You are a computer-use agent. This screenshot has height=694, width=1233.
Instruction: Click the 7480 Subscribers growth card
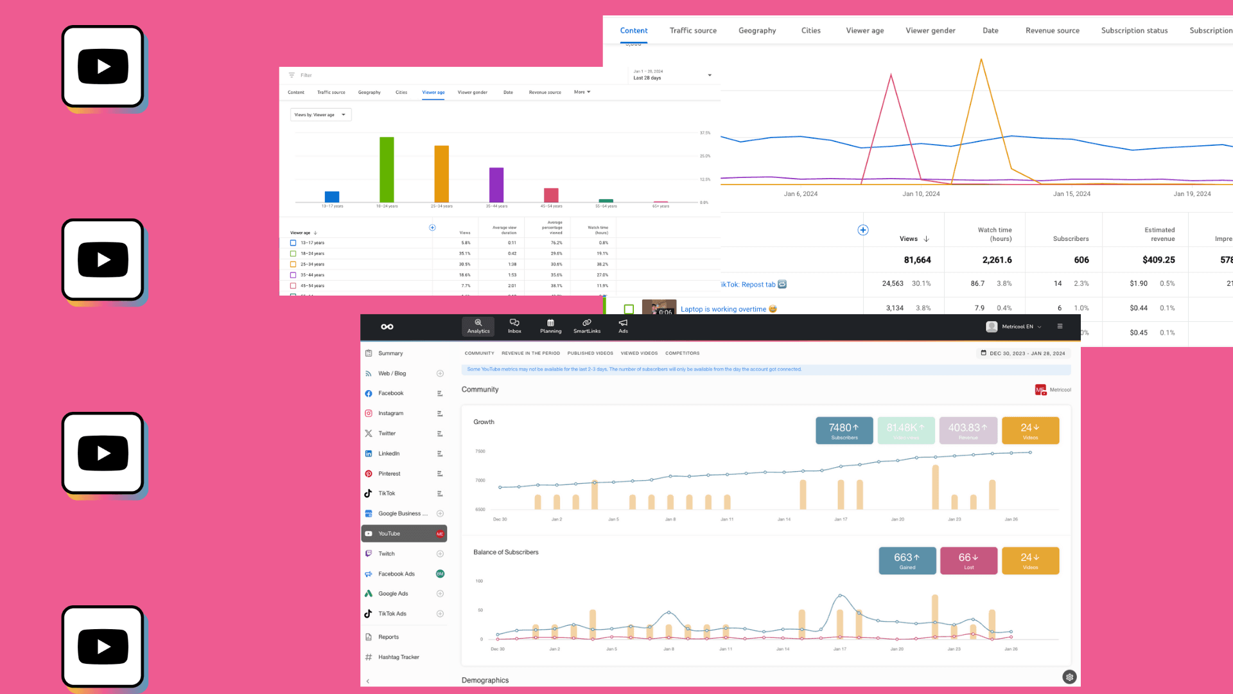[x=844, y=431]
